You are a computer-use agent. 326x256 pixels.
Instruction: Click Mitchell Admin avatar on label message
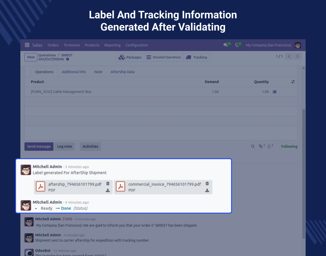click(26, 170)
